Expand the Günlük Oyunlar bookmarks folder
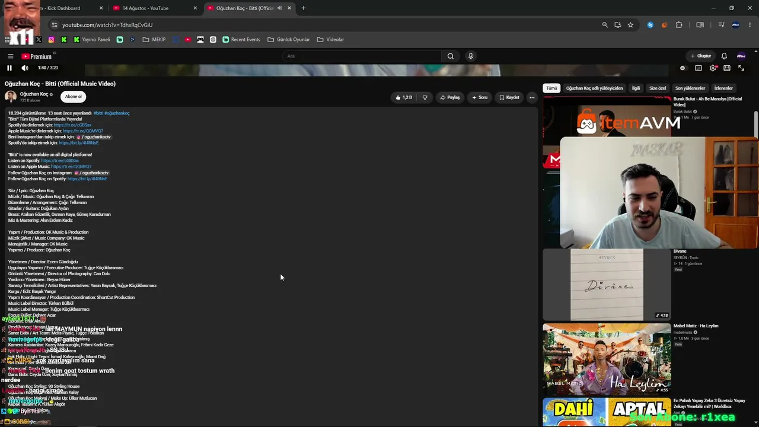Viewport: 759px width, 427px height. point(289,40)
